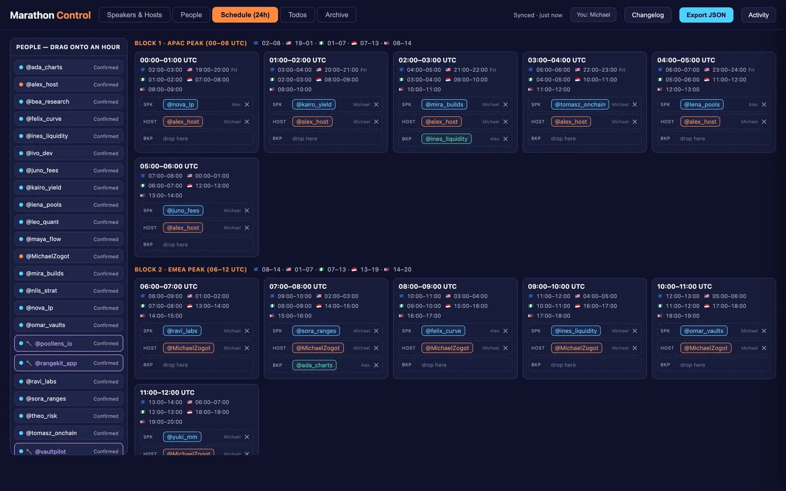Click @alex_host host chip in 03:00–04:00 block
This screenshot has width=786, height=491.
coord(571,122)
